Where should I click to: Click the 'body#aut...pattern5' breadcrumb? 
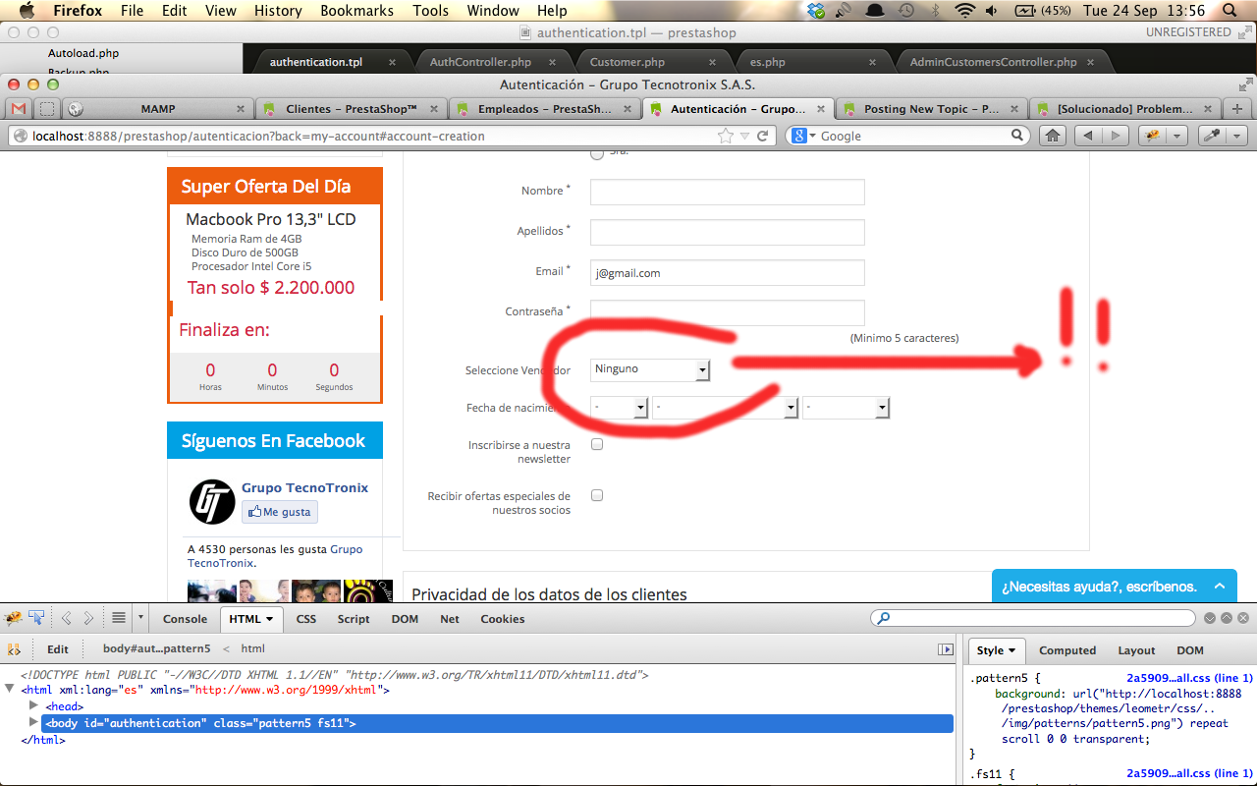(x=157, y=649)
